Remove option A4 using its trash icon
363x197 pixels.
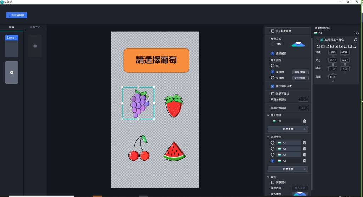click(x=305, y=161)
